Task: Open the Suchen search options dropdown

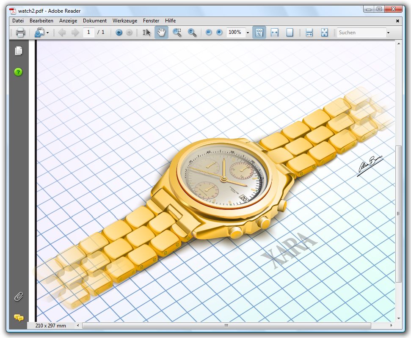Action: point(388,33)
